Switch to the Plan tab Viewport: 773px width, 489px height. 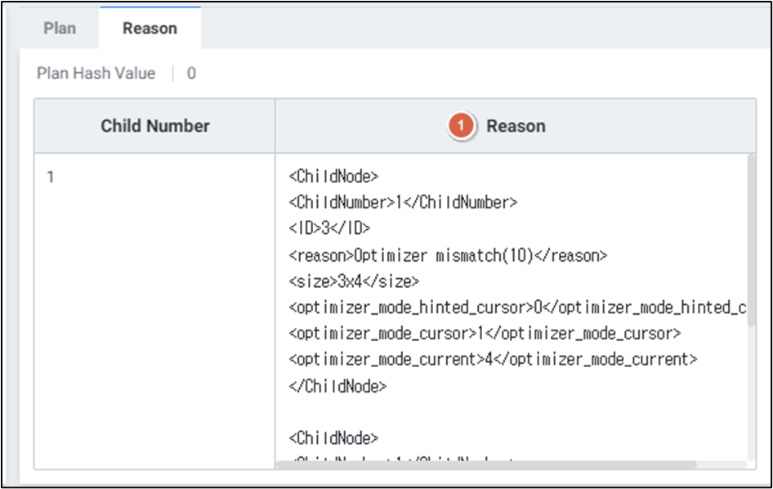coord(60,28)
